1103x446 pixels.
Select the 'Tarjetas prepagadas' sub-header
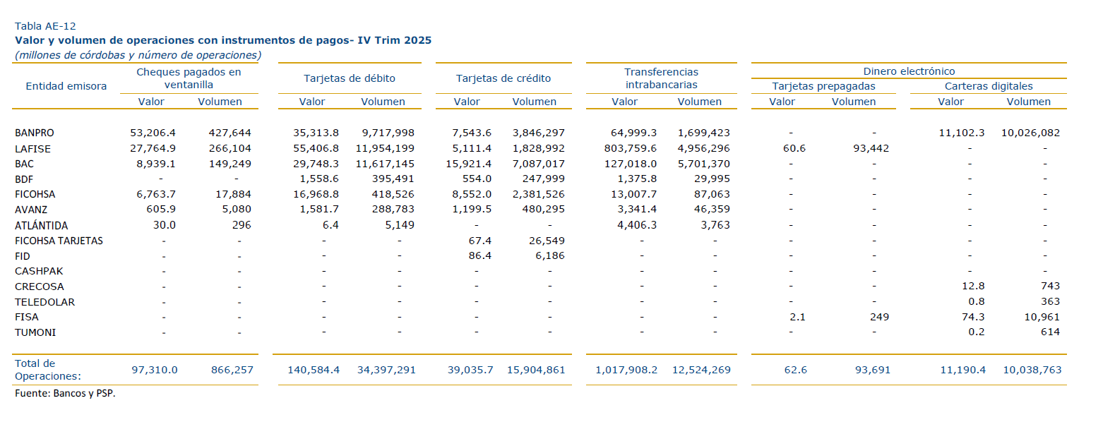(x=823, y=86)
